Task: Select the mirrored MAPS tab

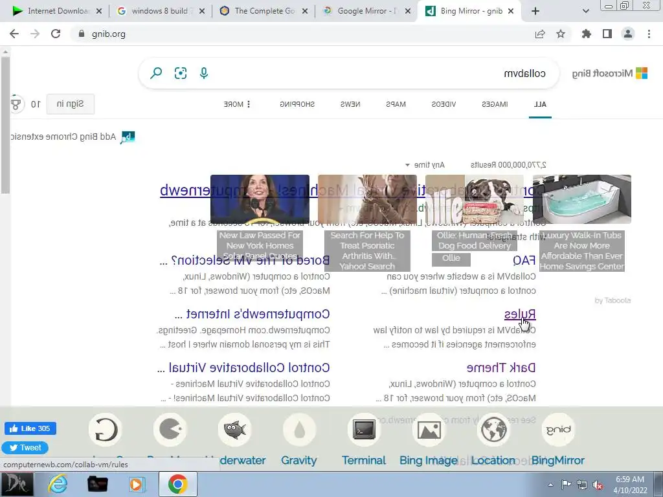Action: click(396, 104)
